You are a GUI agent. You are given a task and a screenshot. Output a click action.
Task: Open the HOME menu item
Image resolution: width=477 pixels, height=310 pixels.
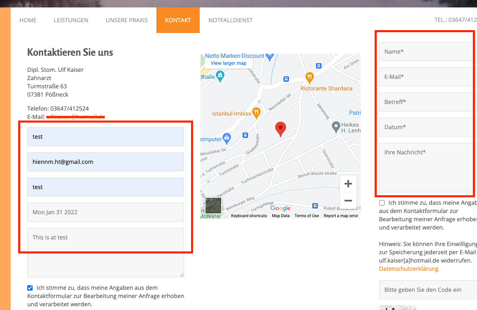(28, 20)
